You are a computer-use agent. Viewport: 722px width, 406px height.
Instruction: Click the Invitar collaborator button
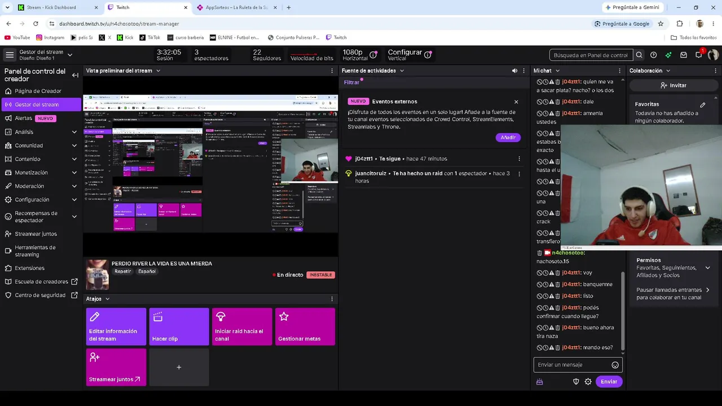click(x=673, y=86)
